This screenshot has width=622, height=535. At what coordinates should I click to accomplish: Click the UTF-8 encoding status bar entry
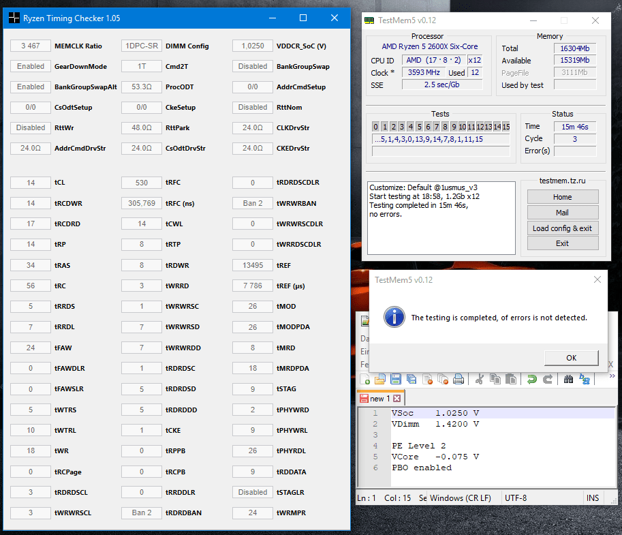(516, 498)
